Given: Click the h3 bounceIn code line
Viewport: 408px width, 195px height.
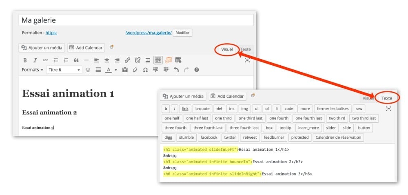Looking at the screenshot, I should (233, 162).
